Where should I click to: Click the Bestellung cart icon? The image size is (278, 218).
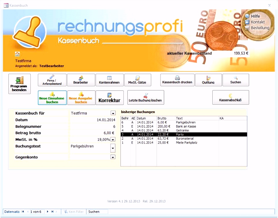tap(247, 28)
